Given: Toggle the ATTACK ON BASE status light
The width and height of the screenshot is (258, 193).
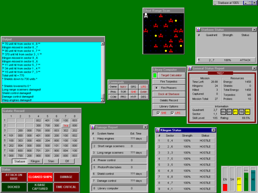Looking at the screenshot, I should pyautogui.click(x=14, y=177).
